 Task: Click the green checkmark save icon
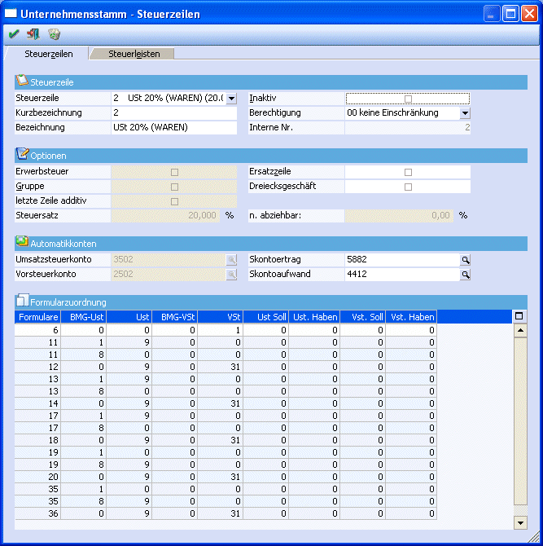pos(14,34)
